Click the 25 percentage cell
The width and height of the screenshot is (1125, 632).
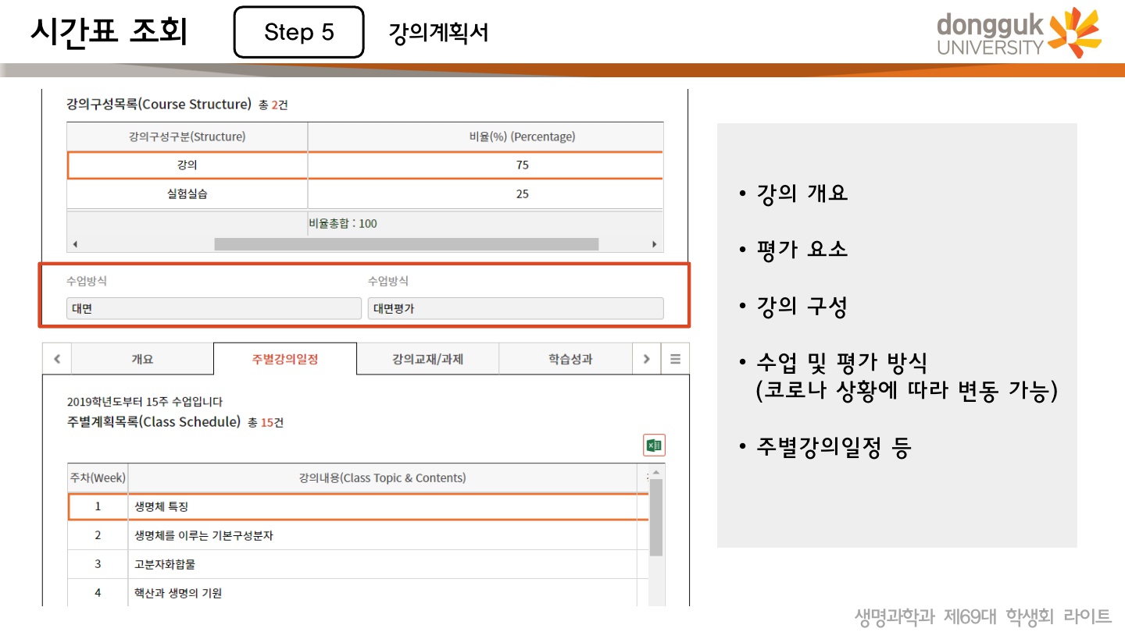click(x=485, y=194)
